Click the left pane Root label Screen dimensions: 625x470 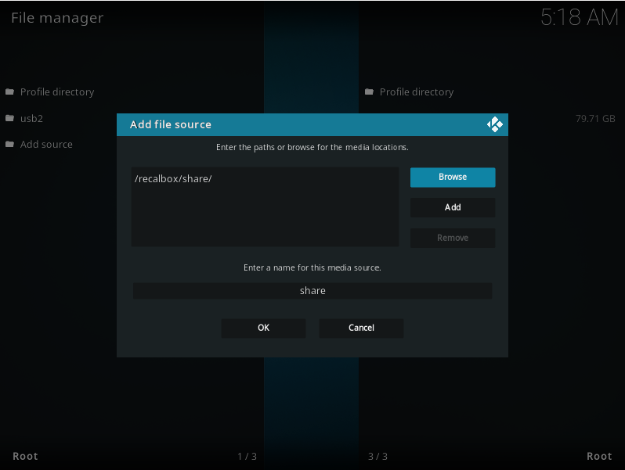click(x=25, y=456)
